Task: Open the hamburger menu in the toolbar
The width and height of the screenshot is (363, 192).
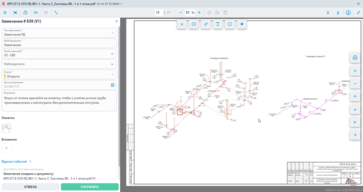Action: click(x=5, y=13)
